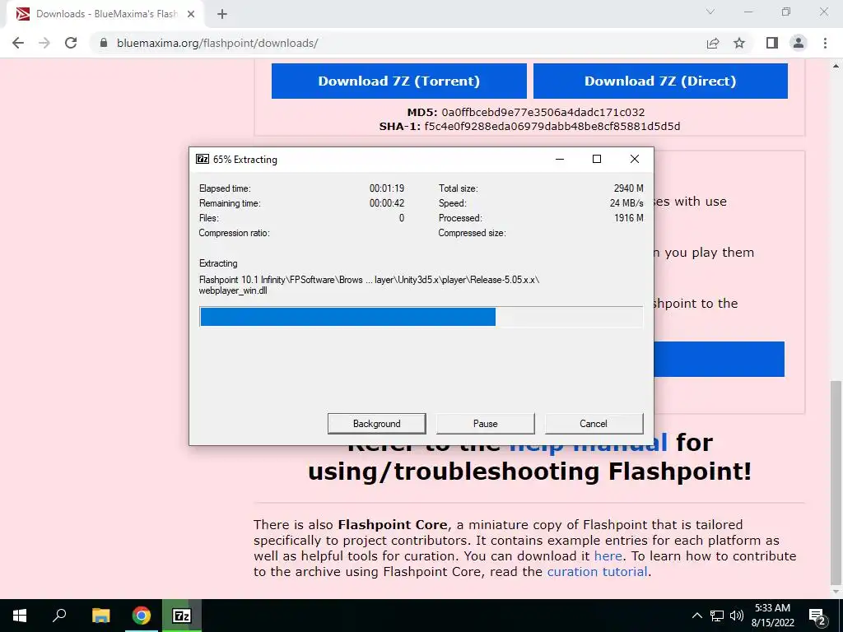Click the 7-Zip taskbar icon
The width and height of the screenshot is (843, 632).
click(182, 616)
